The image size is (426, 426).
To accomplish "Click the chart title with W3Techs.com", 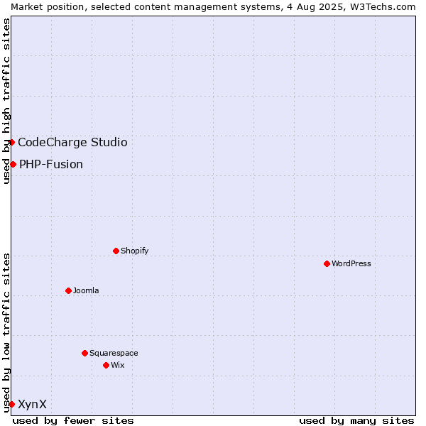I will [213, 7].
